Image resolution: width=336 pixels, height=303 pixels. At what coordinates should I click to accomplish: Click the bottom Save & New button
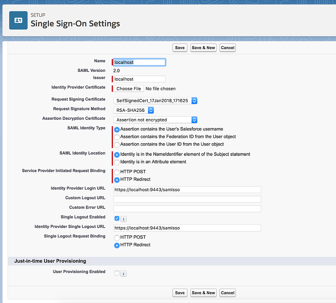coord(203,293)
